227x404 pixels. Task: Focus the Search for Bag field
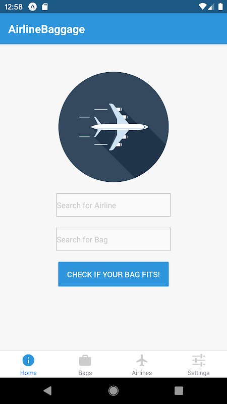point(113,239)
